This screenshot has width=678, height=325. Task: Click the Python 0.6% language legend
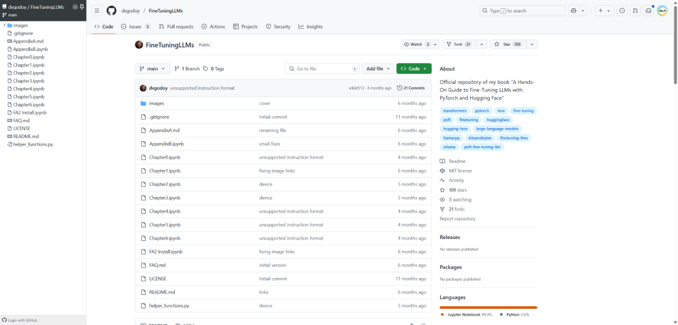pos(514,314)
